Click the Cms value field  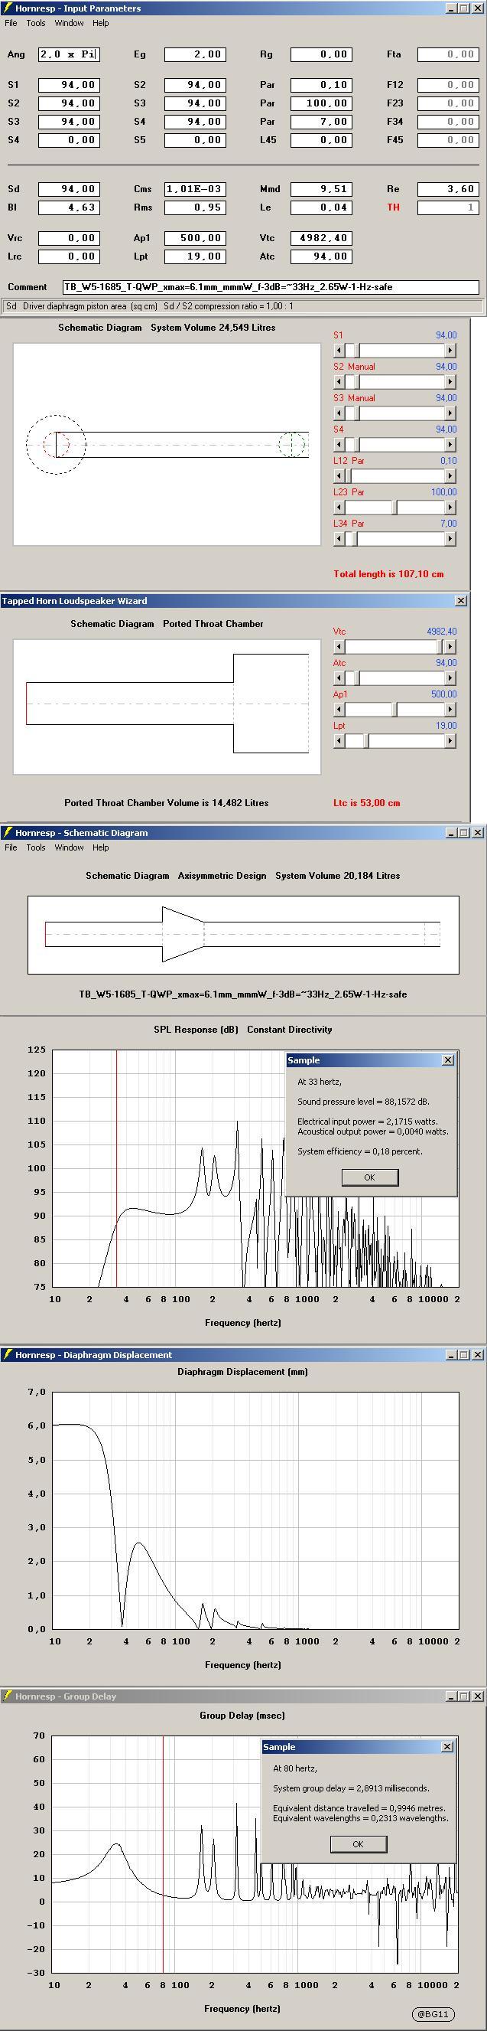(x=195, y=189)
